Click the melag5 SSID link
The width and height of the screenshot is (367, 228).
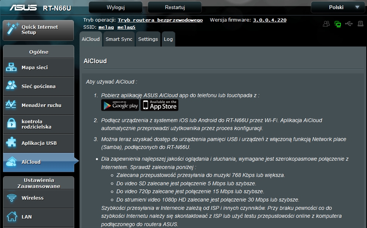126,27
